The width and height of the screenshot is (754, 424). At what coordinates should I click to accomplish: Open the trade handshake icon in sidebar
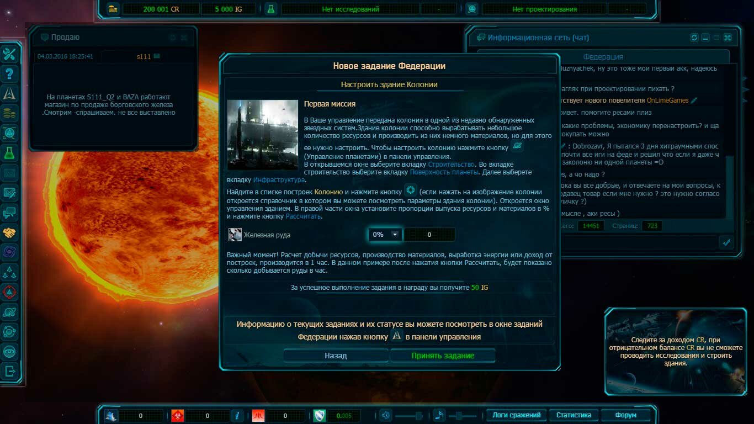click(x=10, y=232)
